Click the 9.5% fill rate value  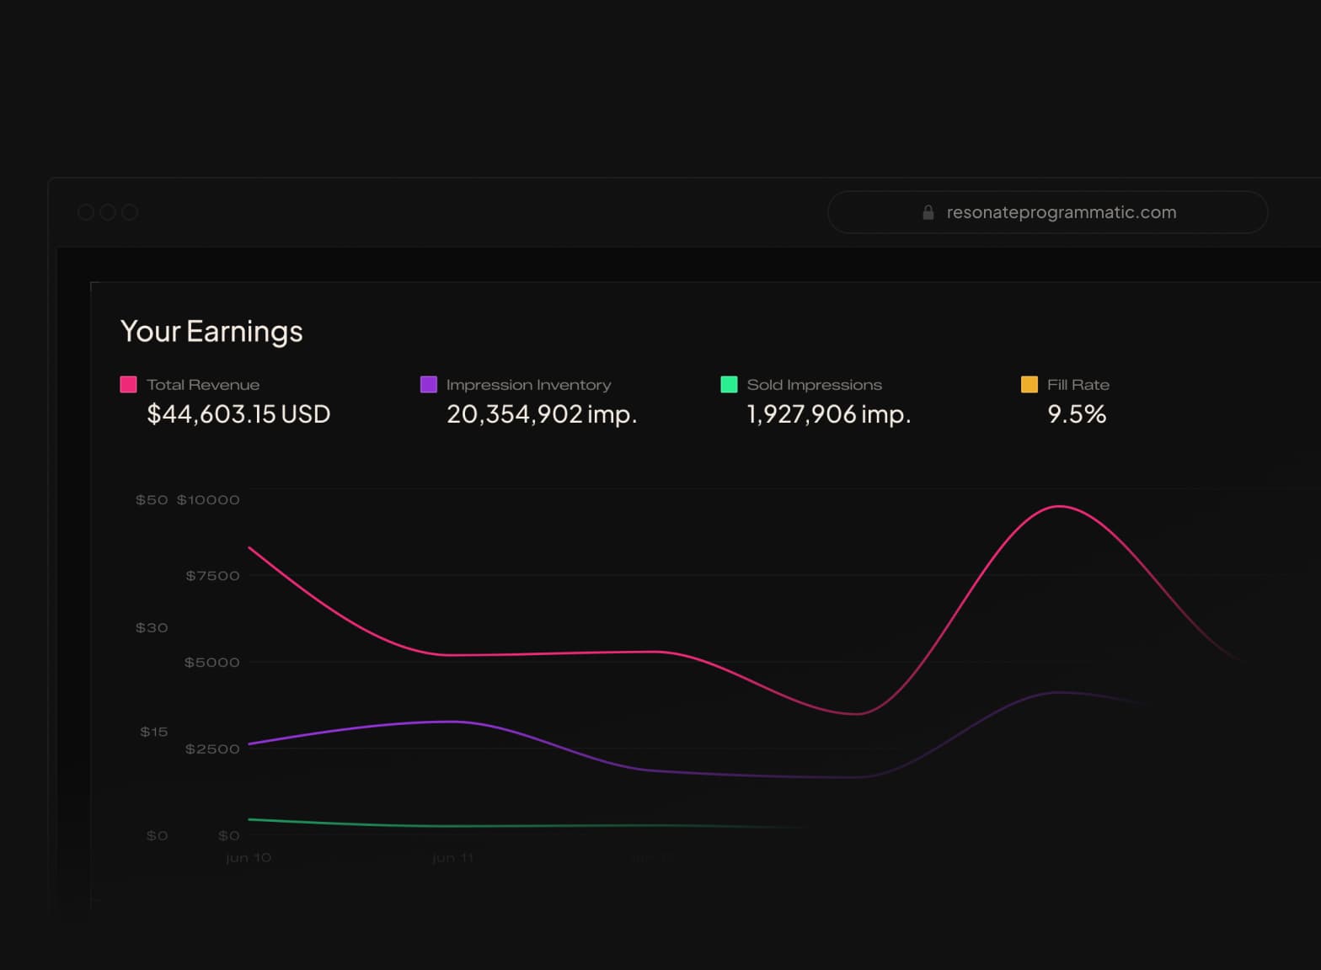(x=1077, y=414)
